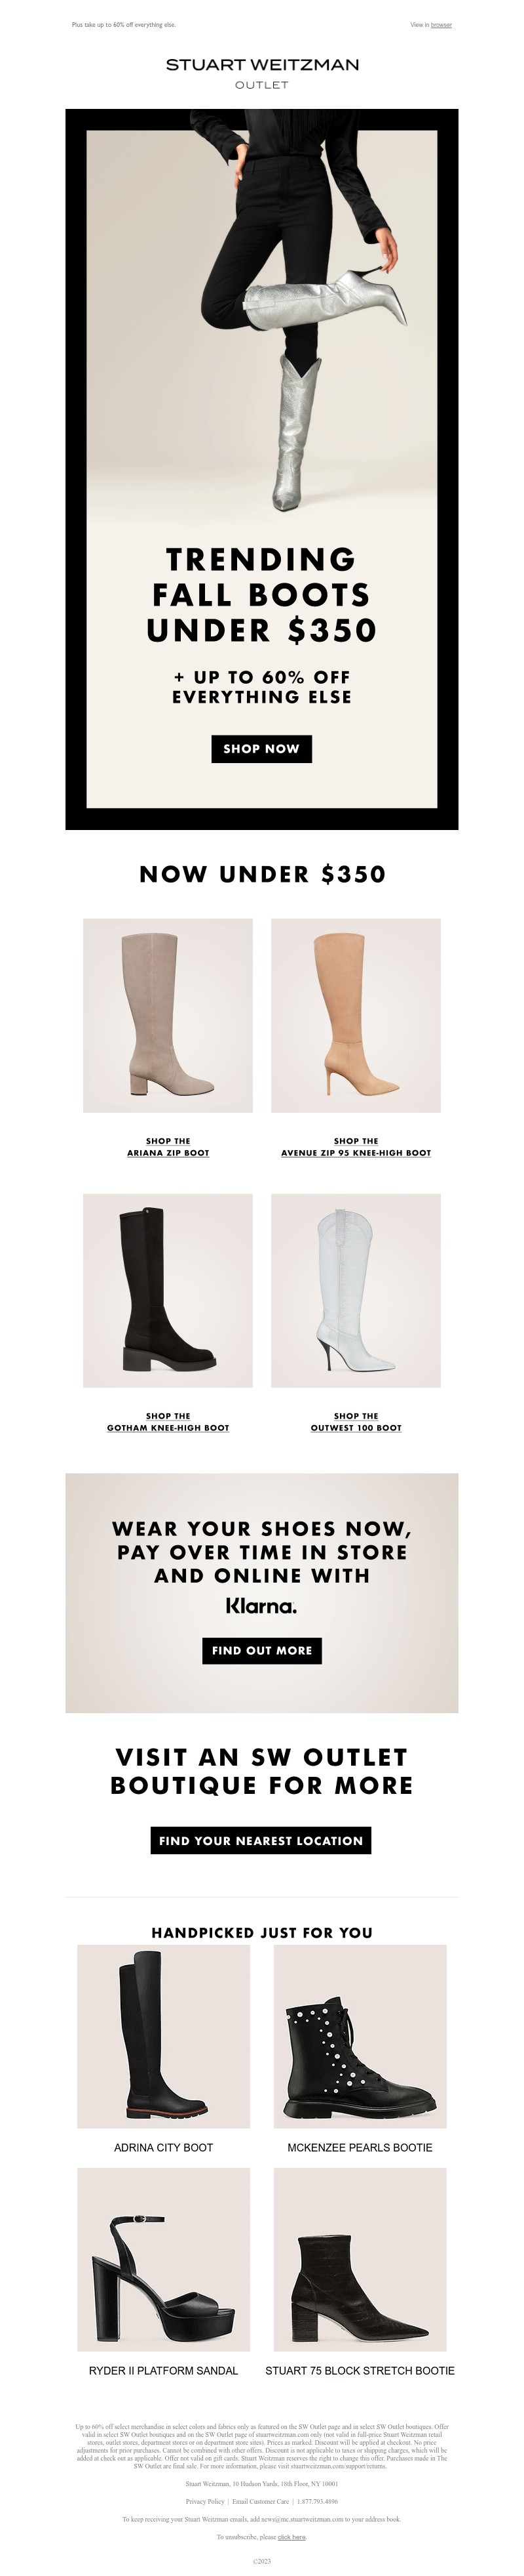Screen dimensions: 524x2576
Task: Open Shop the Outwest 100 Boot link
Action: 356,1422
